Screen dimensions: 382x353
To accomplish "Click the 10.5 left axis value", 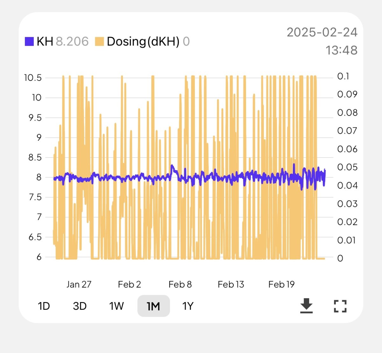I will 33,78.
